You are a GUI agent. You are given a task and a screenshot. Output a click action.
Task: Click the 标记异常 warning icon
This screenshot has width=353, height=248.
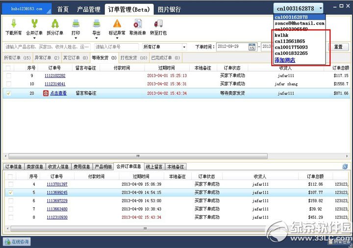coord(117,24)
